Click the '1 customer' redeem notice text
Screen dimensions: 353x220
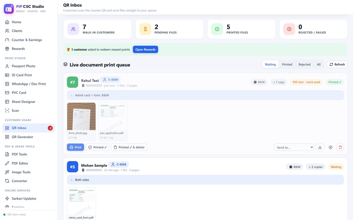[101, 50]
